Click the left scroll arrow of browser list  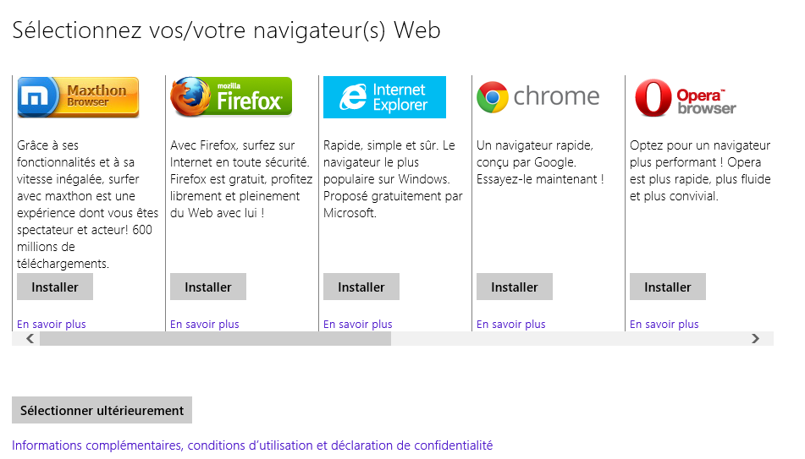30,338
